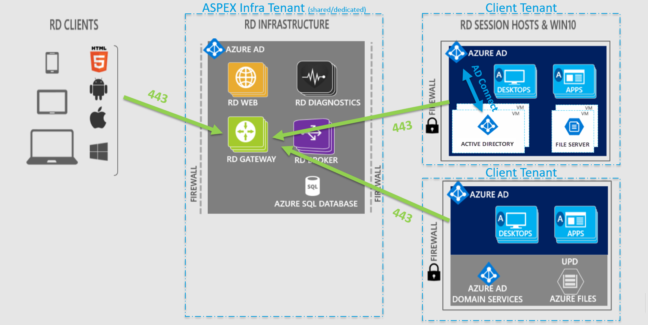Click the AZURE SQL DATABASE label

coord(316,204)
